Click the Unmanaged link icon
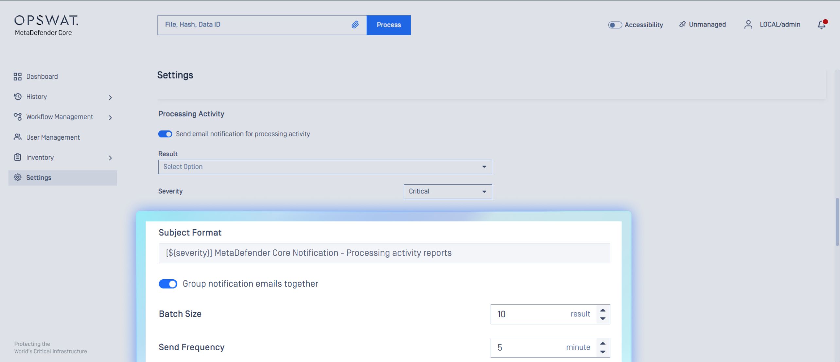Image resolution: width=840 pixels, height=362 pixels. tap(682, 25)
